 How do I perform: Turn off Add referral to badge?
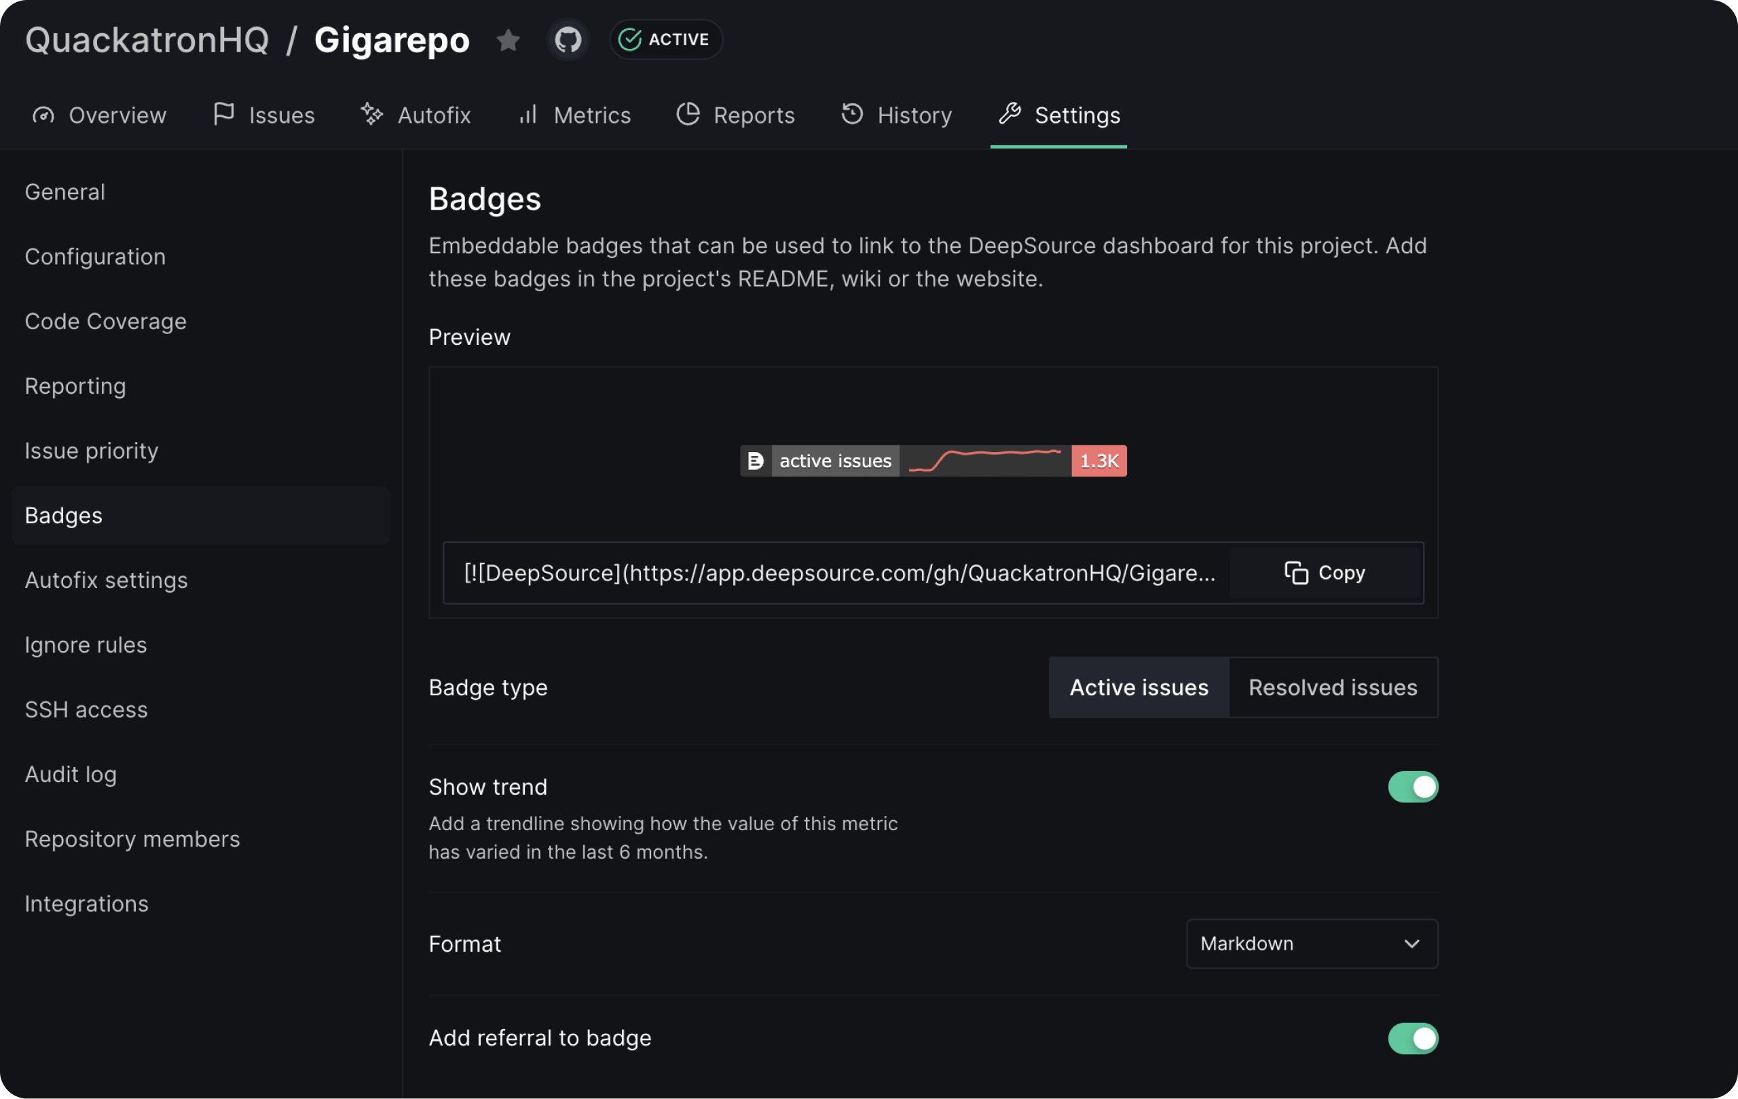[x=1413, y=1039]
